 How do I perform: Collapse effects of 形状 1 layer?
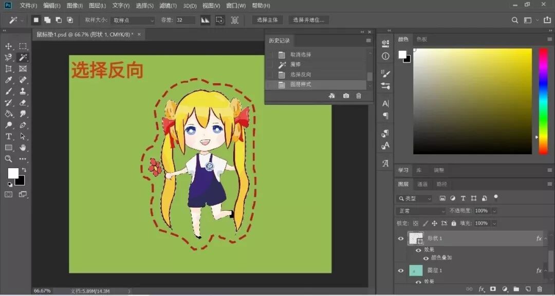545,238
